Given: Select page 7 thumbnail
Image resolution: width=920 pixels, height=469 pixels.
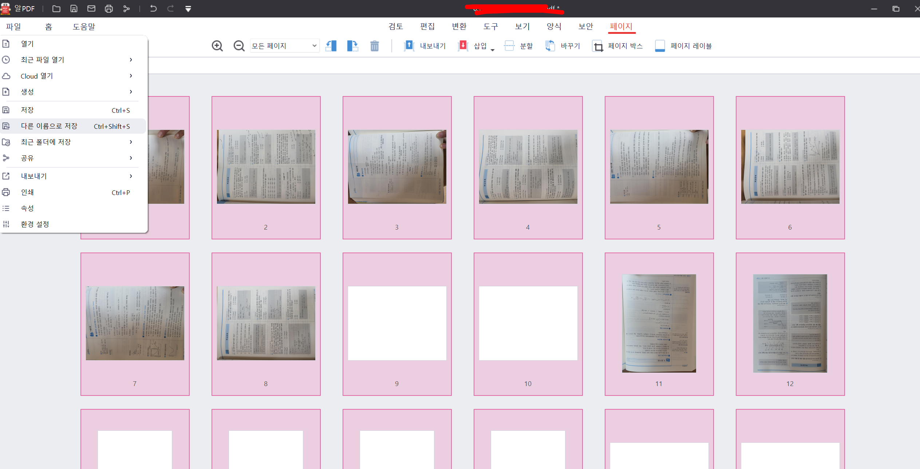Looking at the screenshot, I should click(135, 324).
